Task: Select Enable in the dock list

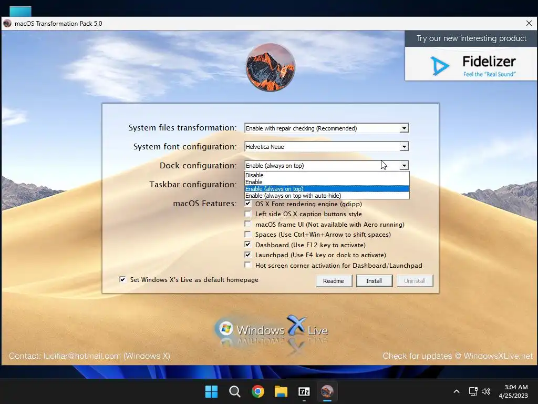Action: click(x=327, y=182)
